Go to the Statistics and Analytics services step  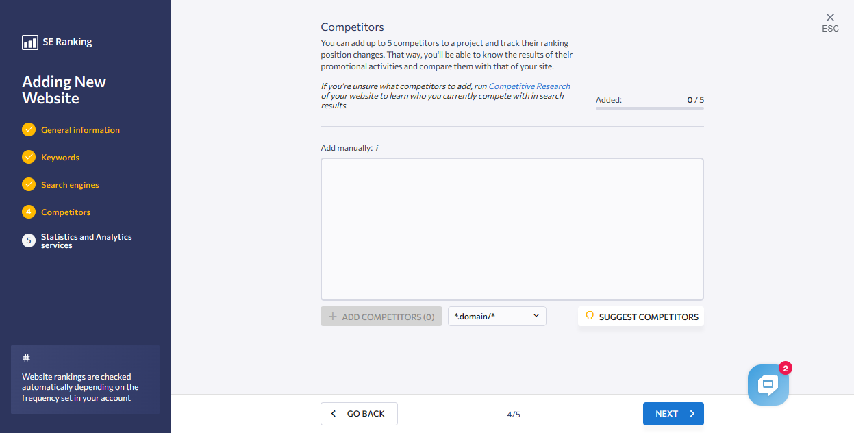coord(86,241)
